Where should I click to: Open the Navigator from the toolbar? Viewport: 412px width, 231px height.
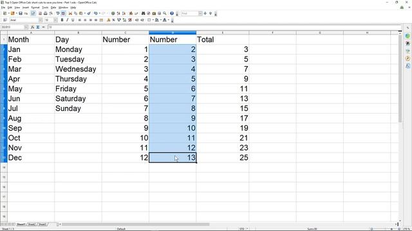click(149, 13)
